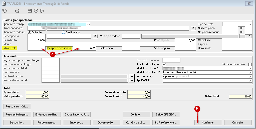
Task: Focus the Peso bruto field
Action: point(37,40)
